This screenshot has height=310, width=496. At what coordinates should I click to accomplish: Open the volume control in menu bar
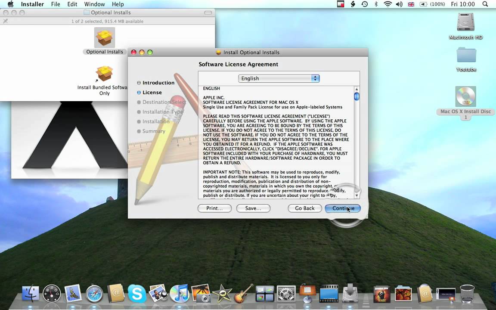point(399,4)
